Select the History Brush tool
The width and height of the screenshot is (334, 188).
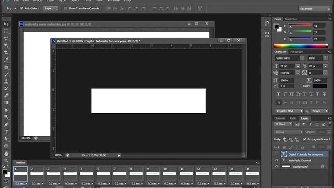6,89
